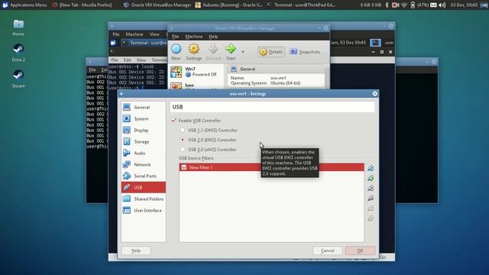Viewport: 489px width, 275px height.
Task: Select the USB settings category
Action: (143, 187)
